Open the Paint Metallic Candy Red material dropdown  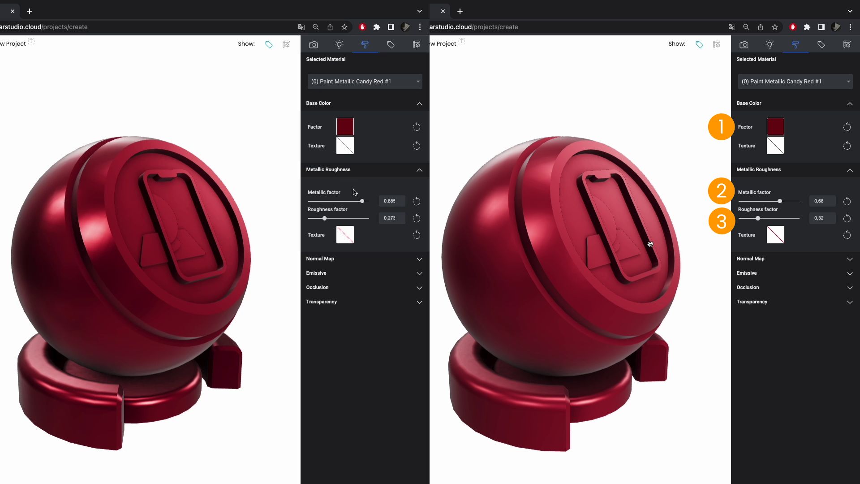tap(365, 81)
